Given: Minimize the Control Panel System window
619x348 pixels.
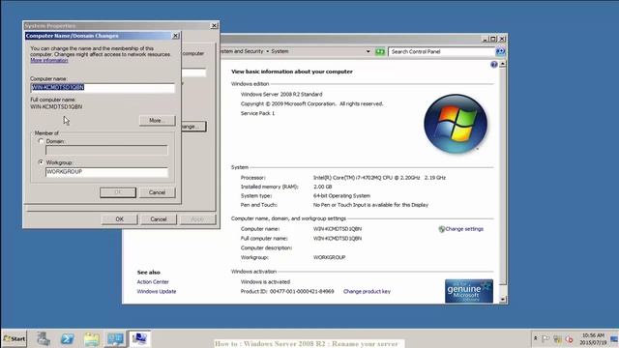Looking at the screenshot, I should (x=486, y=39).
